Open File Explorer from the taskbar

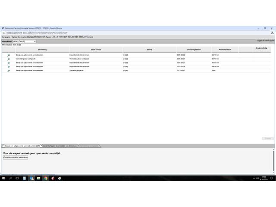(38, 178)
